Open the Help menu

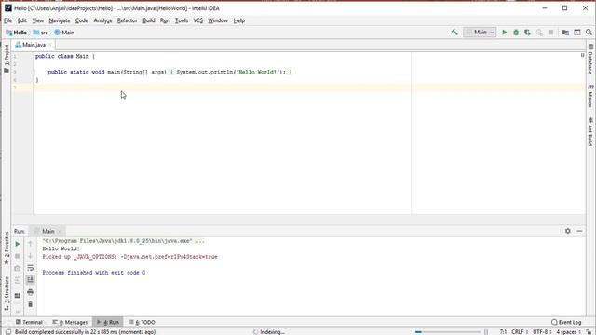click(x=238, y=20)
